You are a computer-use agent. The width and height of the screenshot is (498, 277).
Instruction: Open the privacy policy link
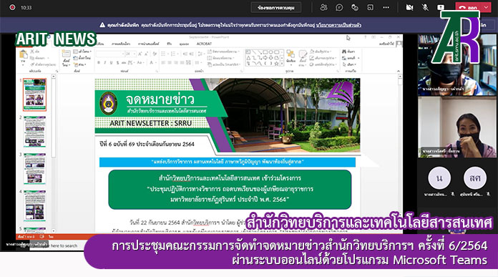338,25
